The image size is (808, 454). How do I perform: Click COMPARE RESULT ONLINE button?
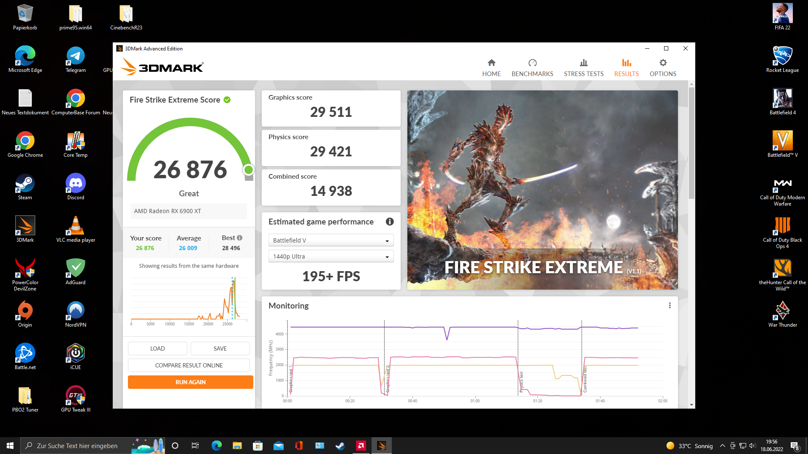(x=189, y=365)
